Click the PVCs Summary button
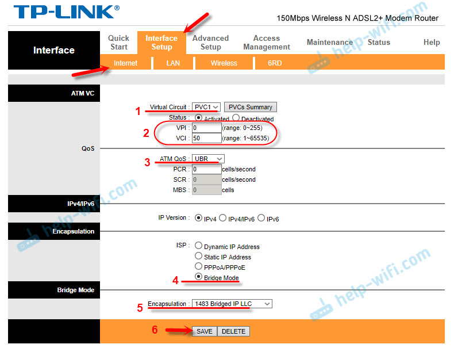This screenshot has width=454, height=348. (251, 107)
